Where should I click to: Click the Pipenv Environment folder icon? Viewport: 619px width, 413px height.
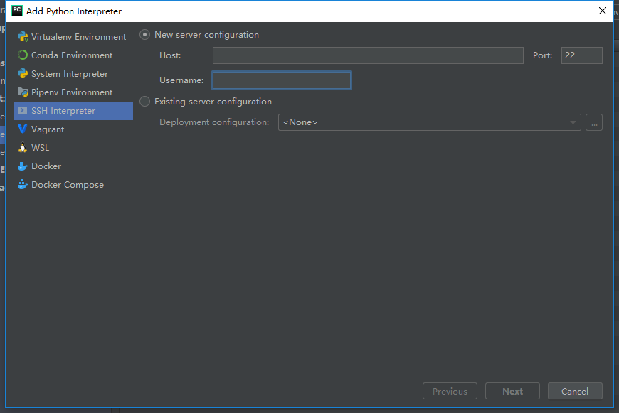click(x=23, y=92)
